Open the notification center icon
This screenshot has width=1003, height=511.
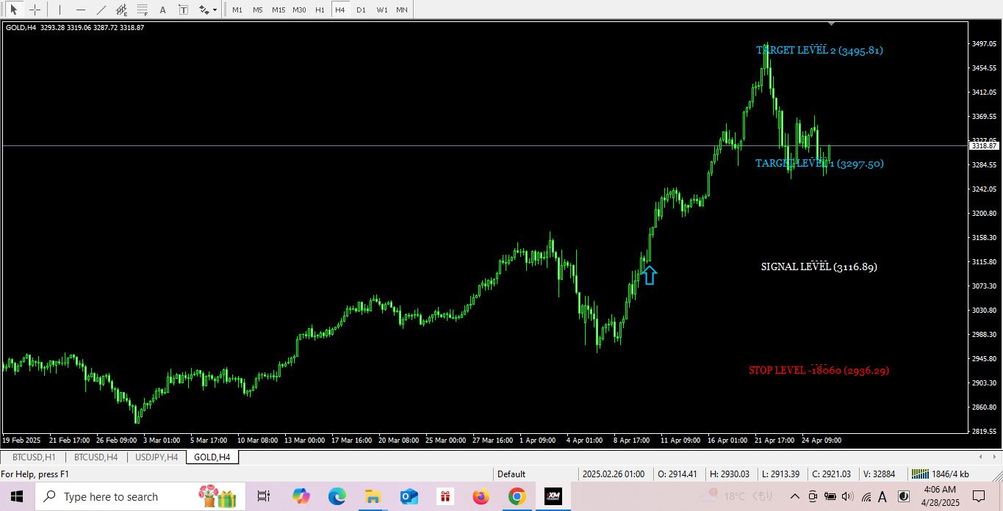pyautogui.click(x=978, y=496)
